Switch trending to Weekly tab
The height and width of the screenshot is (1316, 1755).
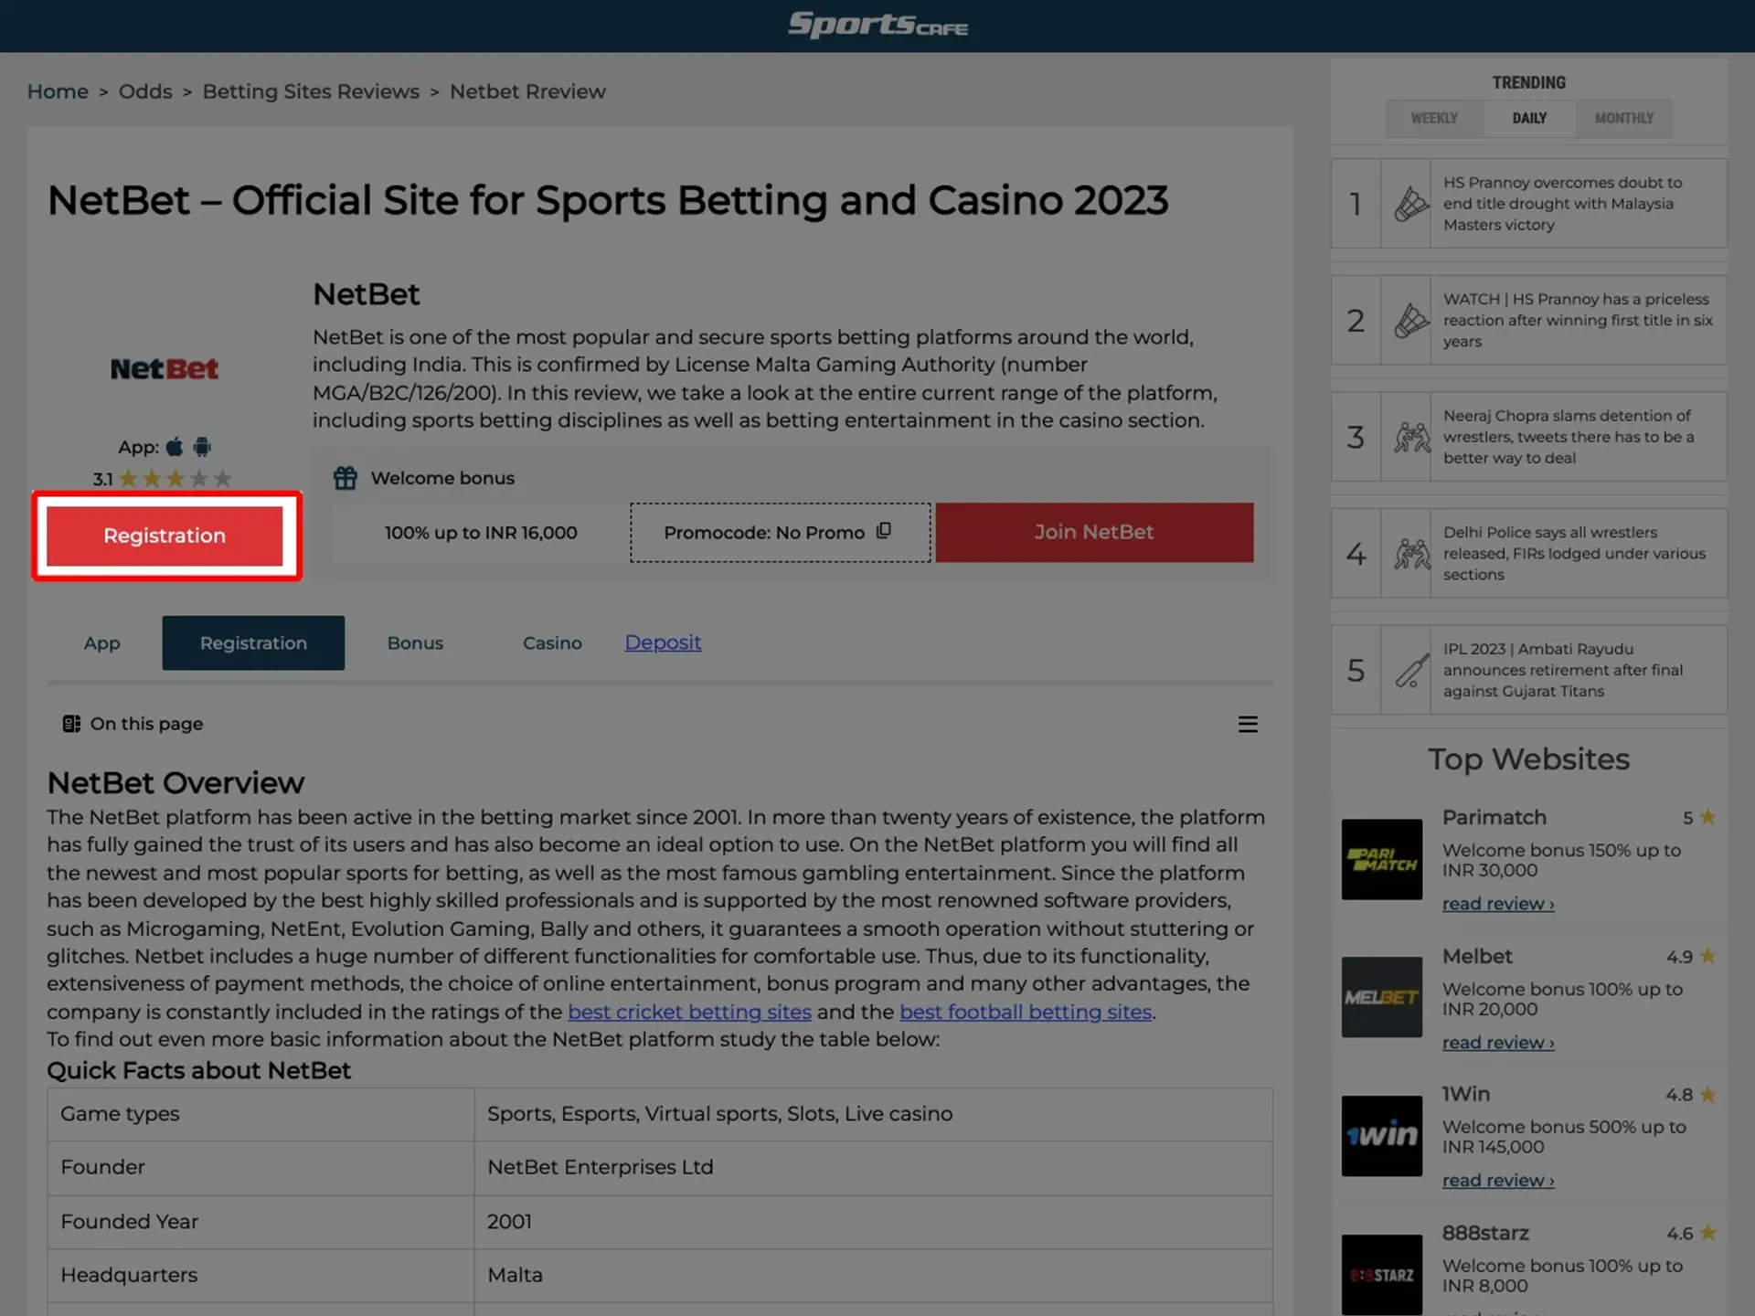point(1434,119)
